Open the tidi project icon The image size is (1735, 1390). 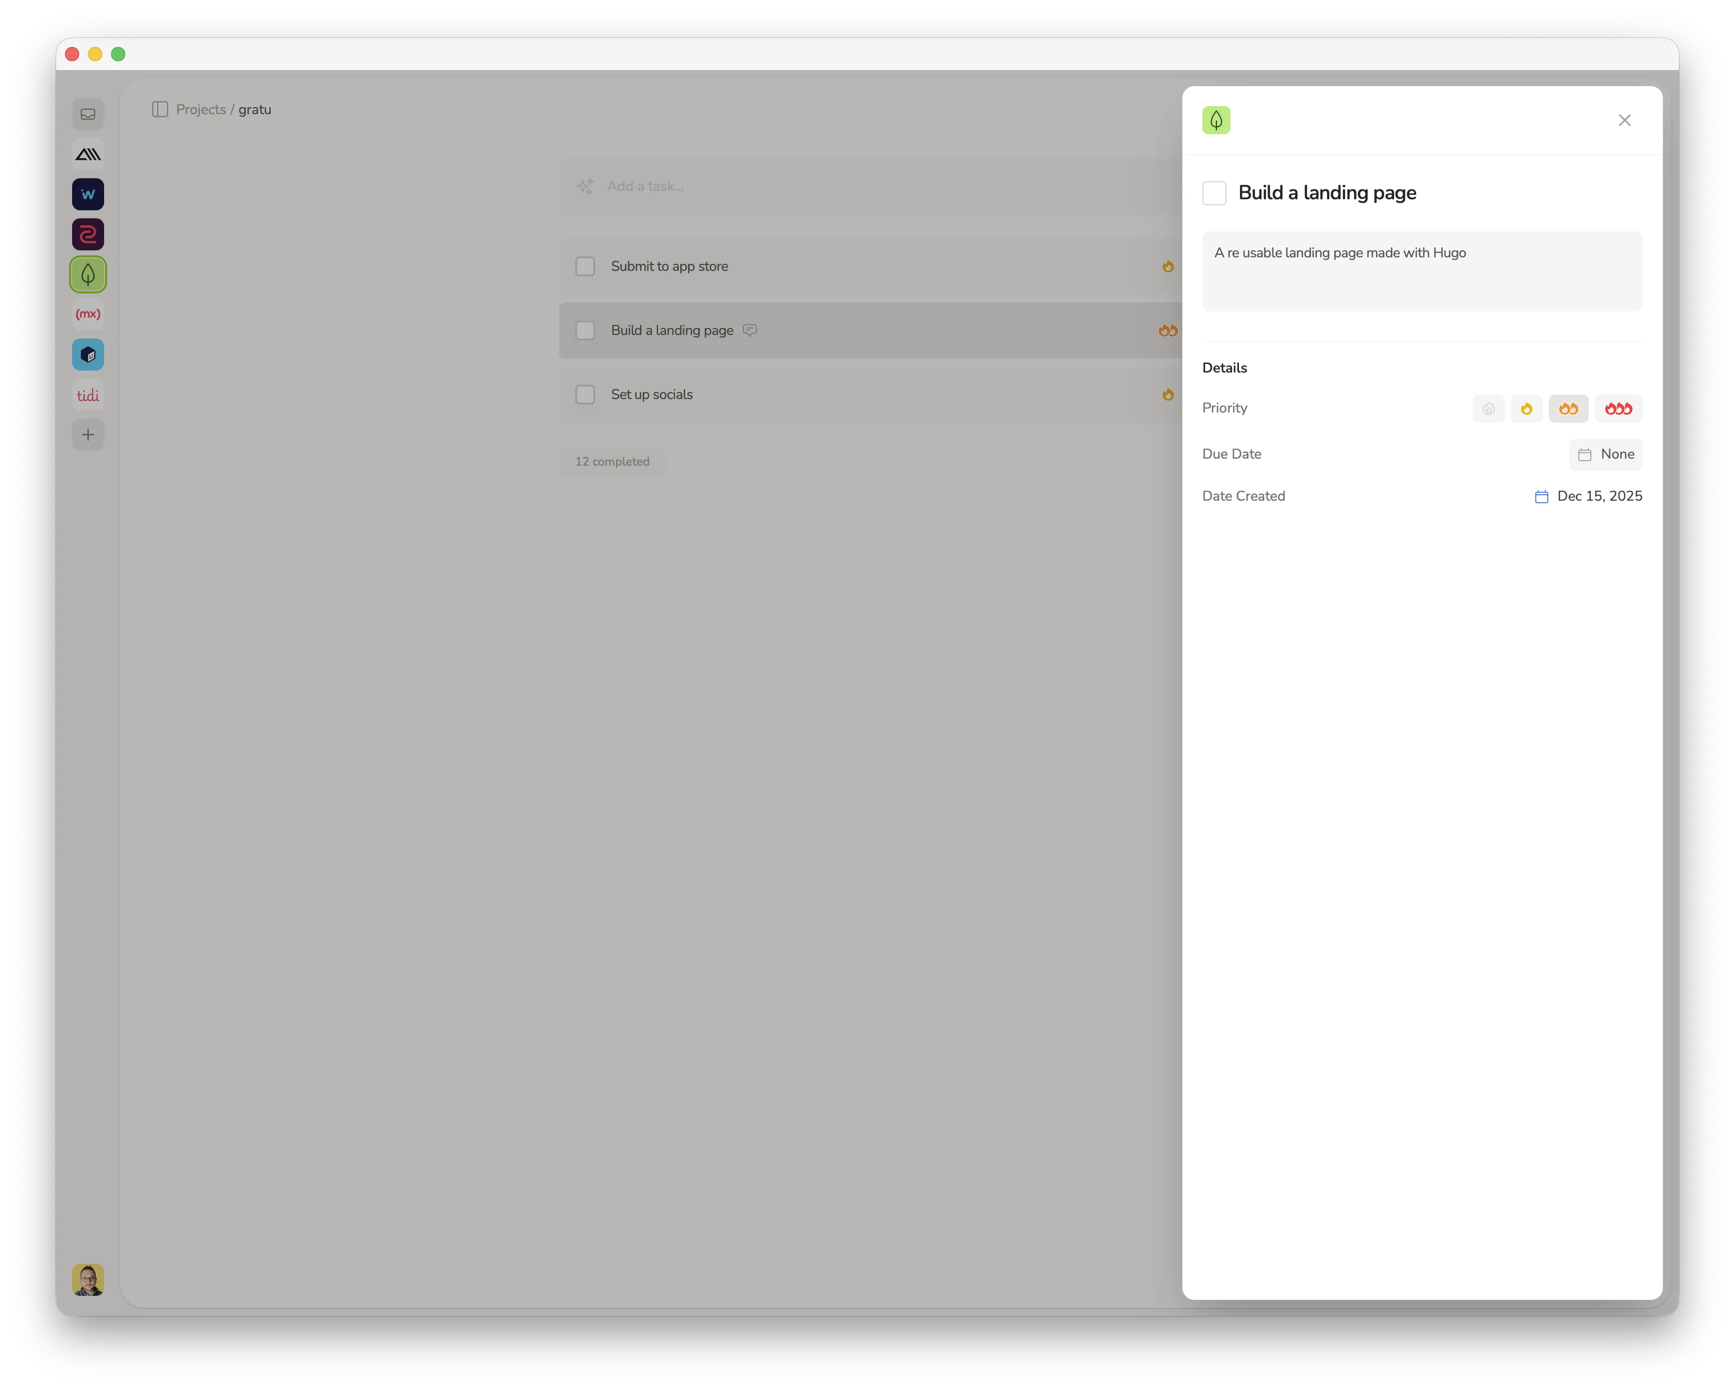(x=88, y=395)
